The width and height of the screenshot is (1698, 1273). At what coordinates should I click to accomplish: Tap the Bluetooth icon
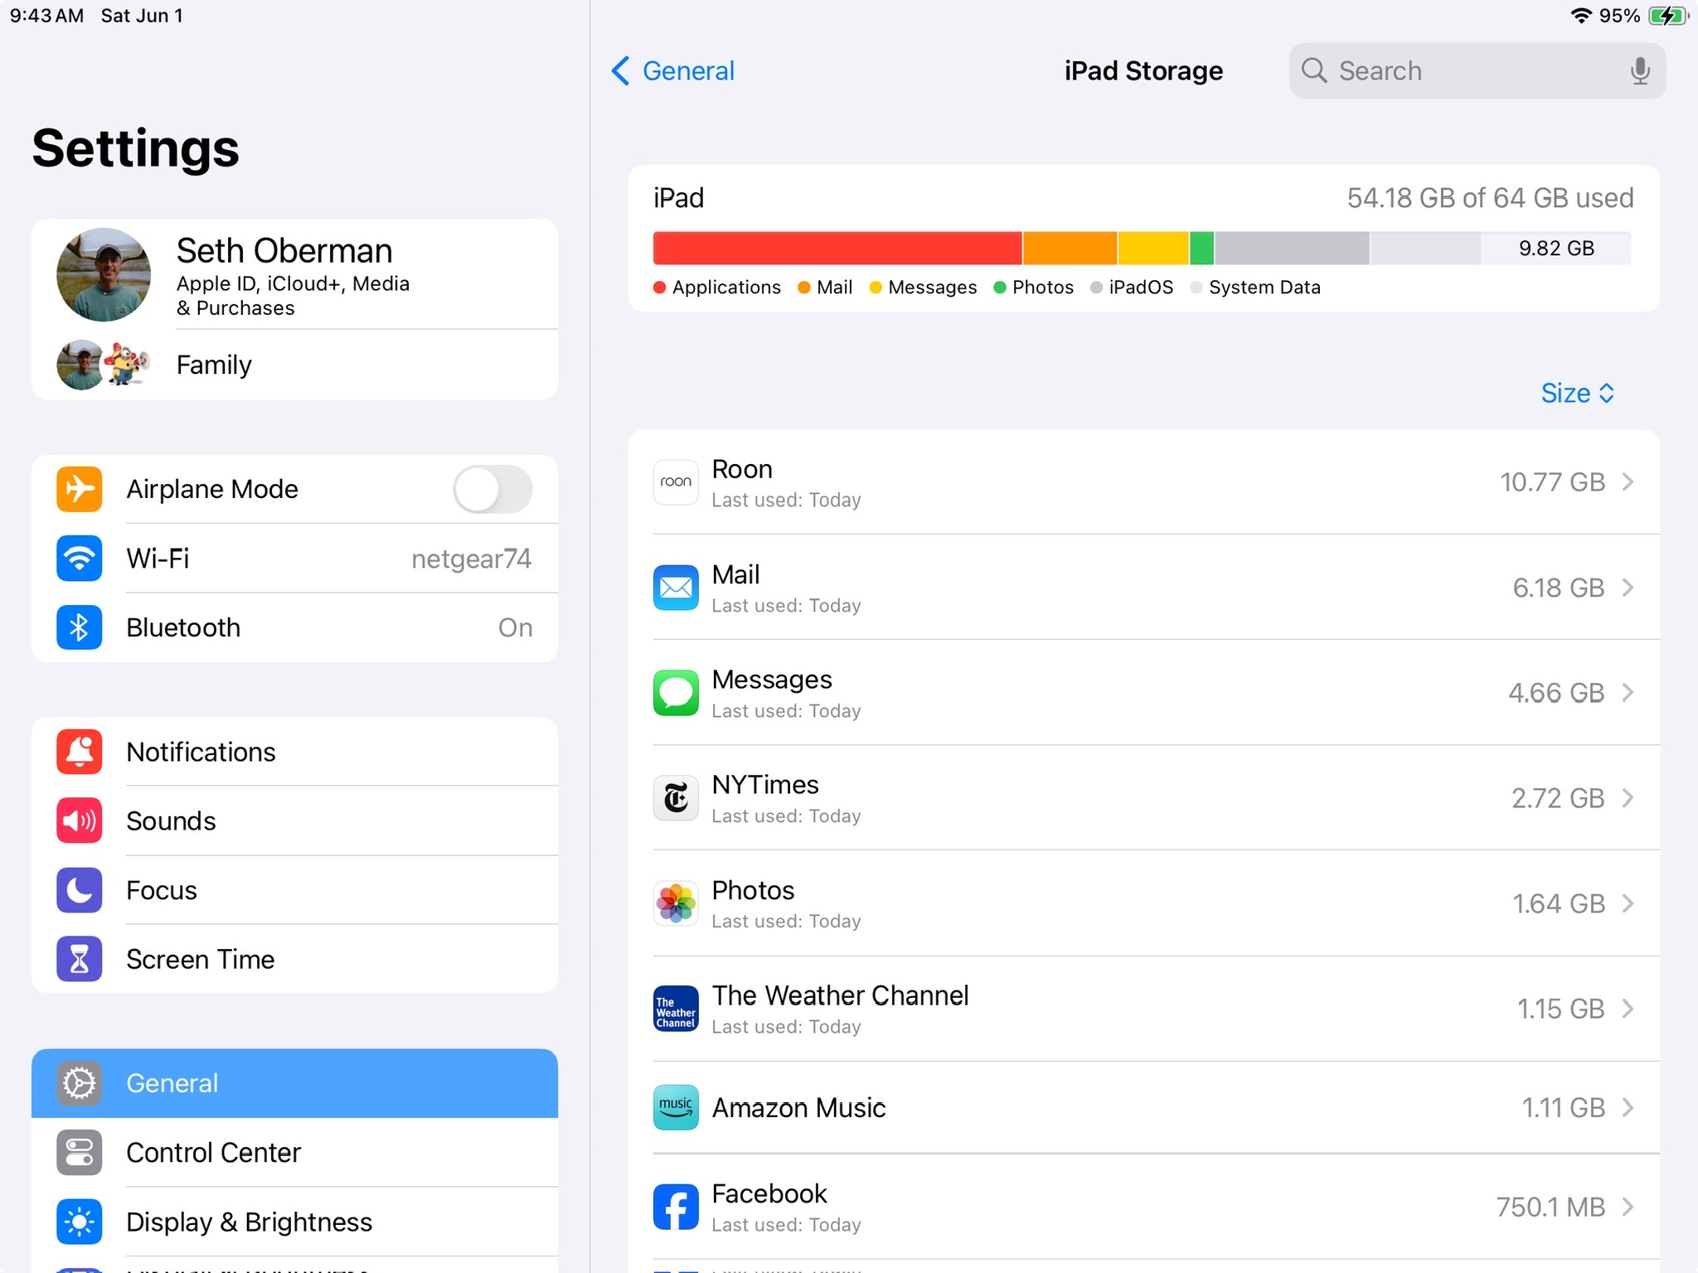coord(79,627)
